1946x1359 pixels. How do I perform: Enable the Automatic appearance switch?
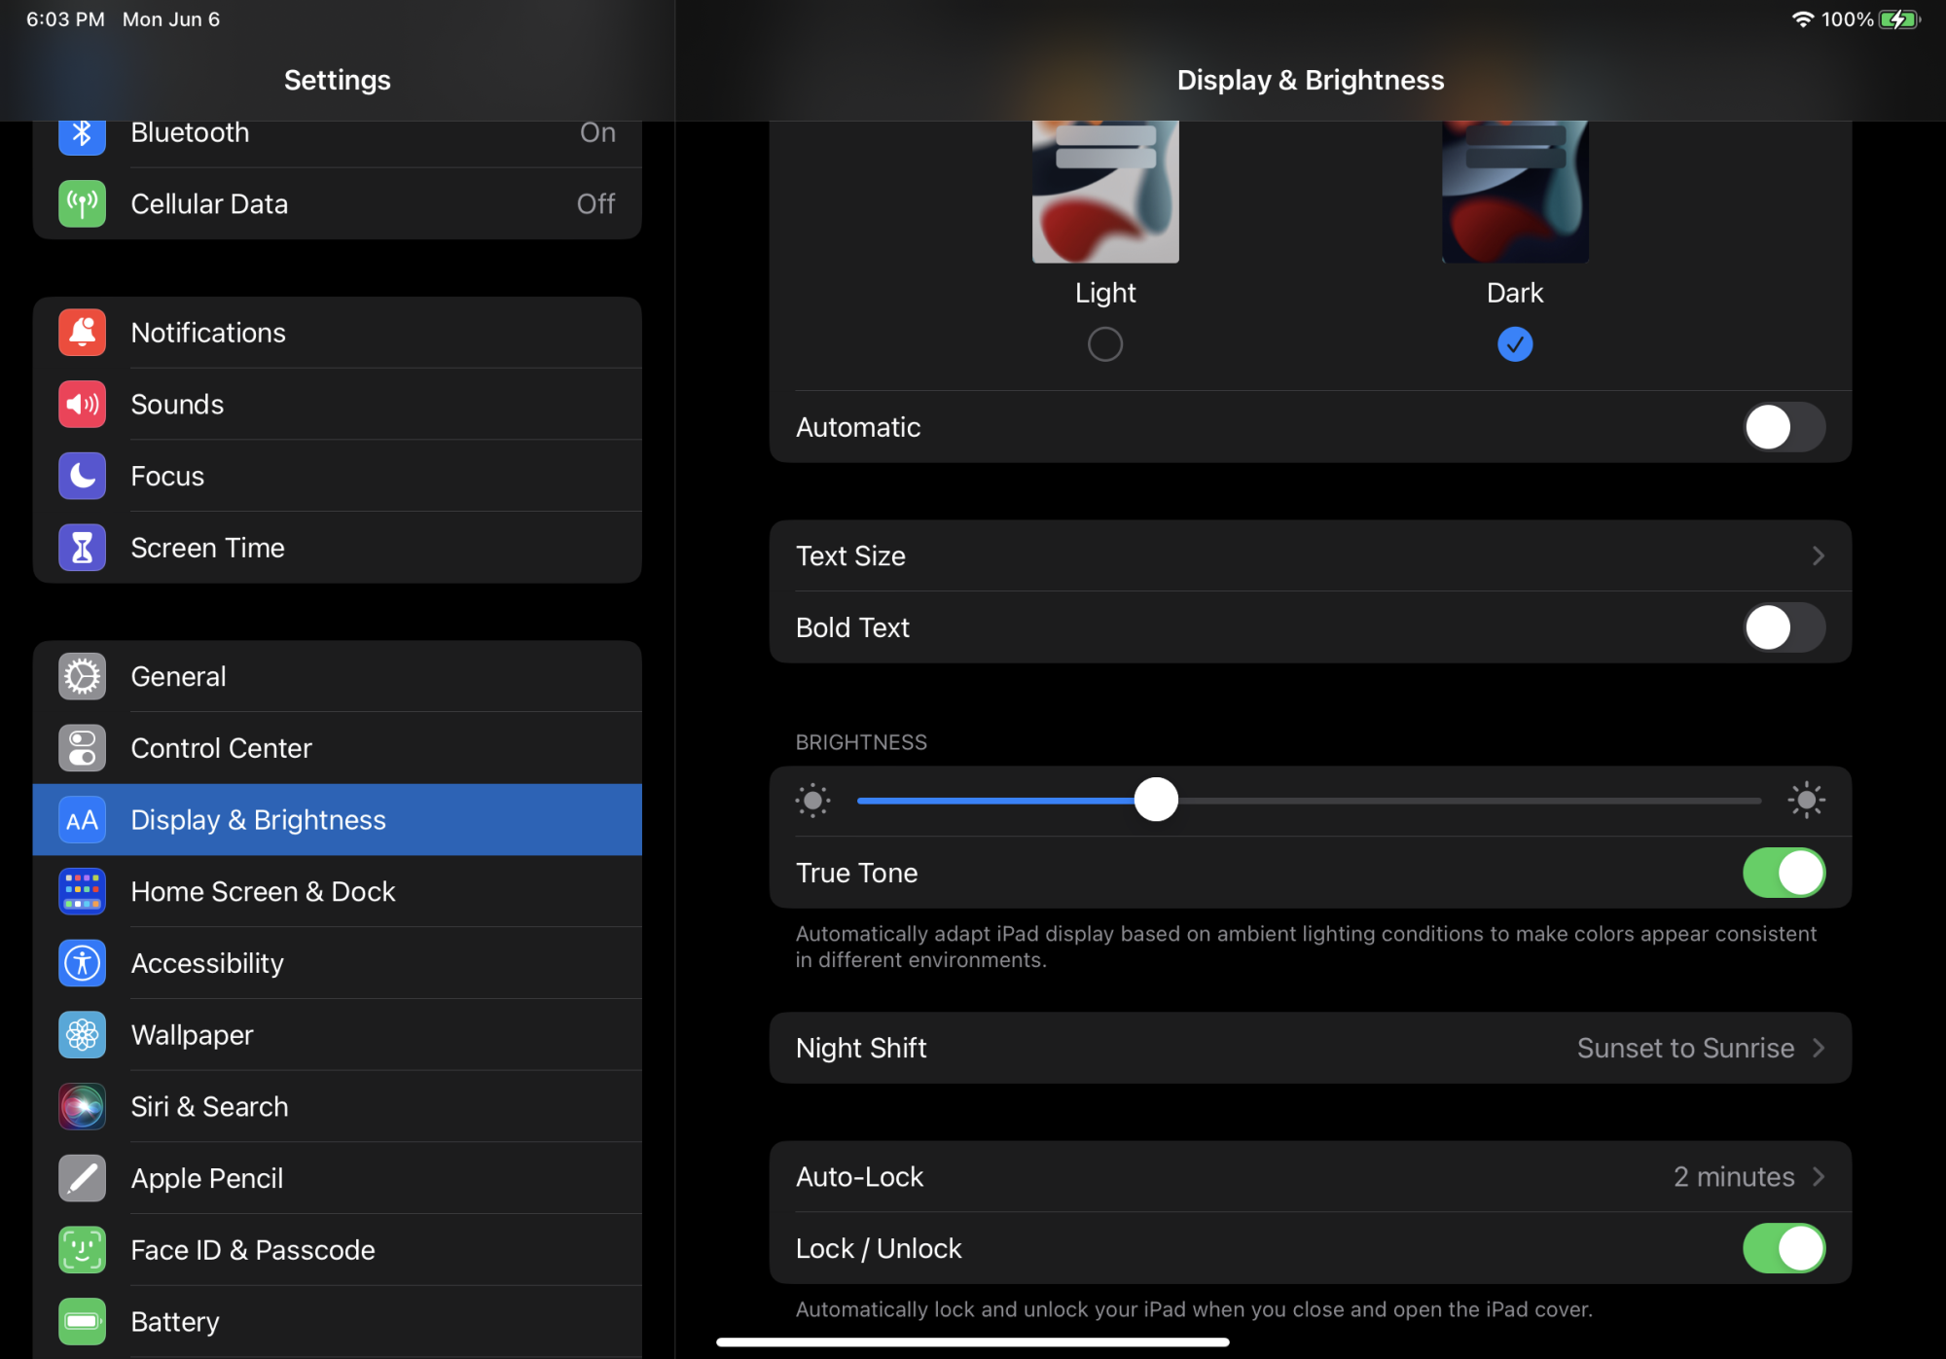pyautogui.click(x=1783, y=427)
